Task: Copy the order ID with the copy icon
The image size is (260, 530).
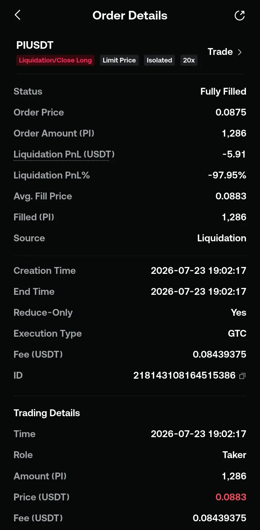Action: (242, 376)
